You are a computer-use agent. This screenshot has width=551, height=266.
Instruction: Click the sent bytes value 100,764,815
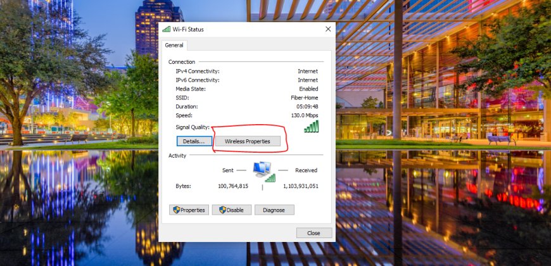coord(233,186)
